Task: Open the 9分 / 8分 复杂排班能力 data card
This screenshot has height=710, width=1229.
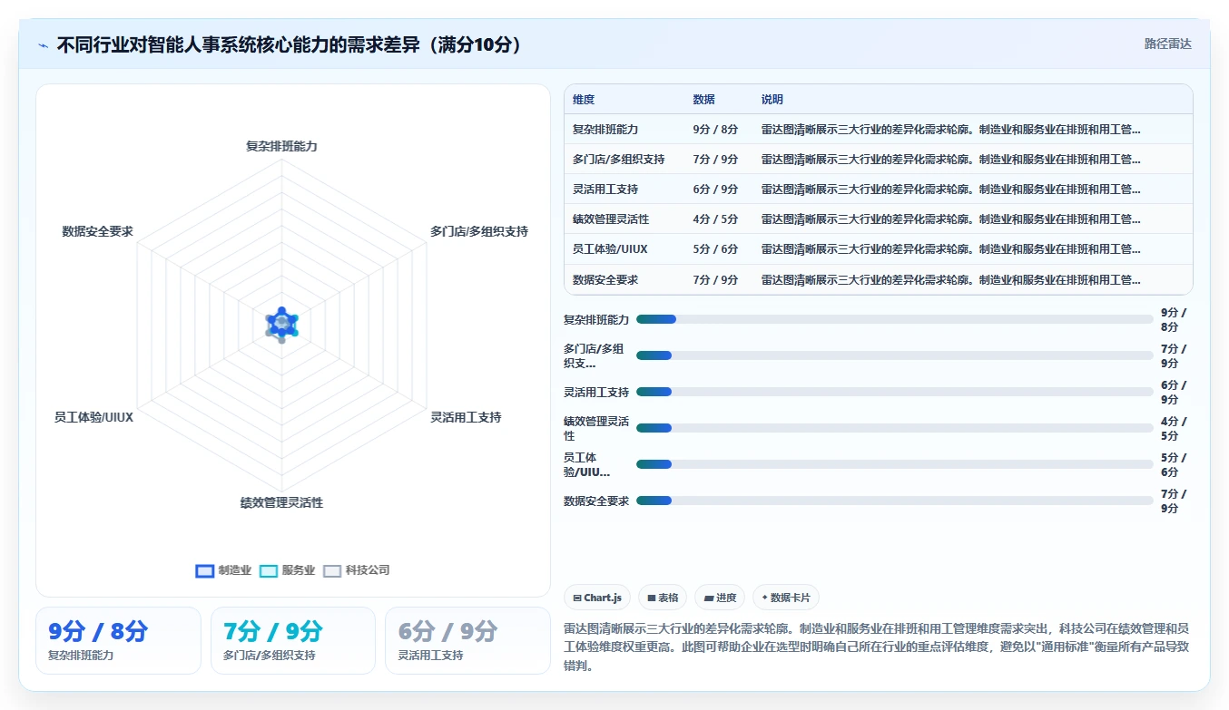Action: 118,640
